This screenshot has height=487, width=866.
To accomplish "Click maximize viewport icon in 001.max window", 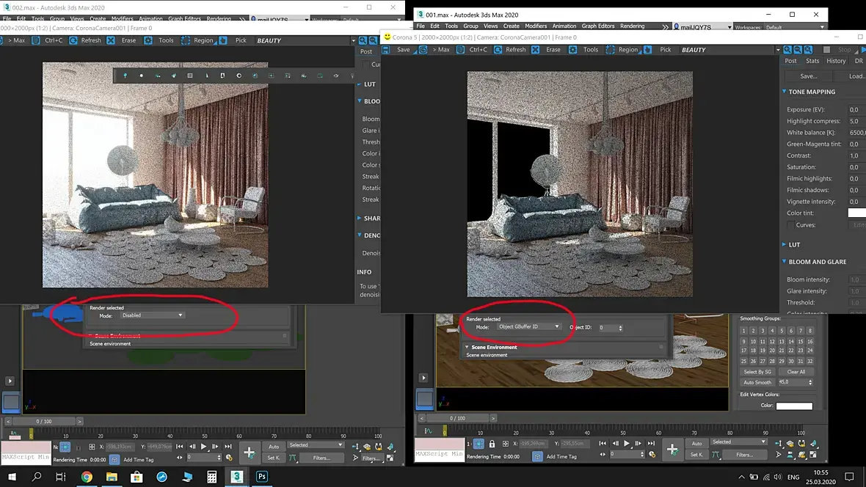I will click(813, 455).
